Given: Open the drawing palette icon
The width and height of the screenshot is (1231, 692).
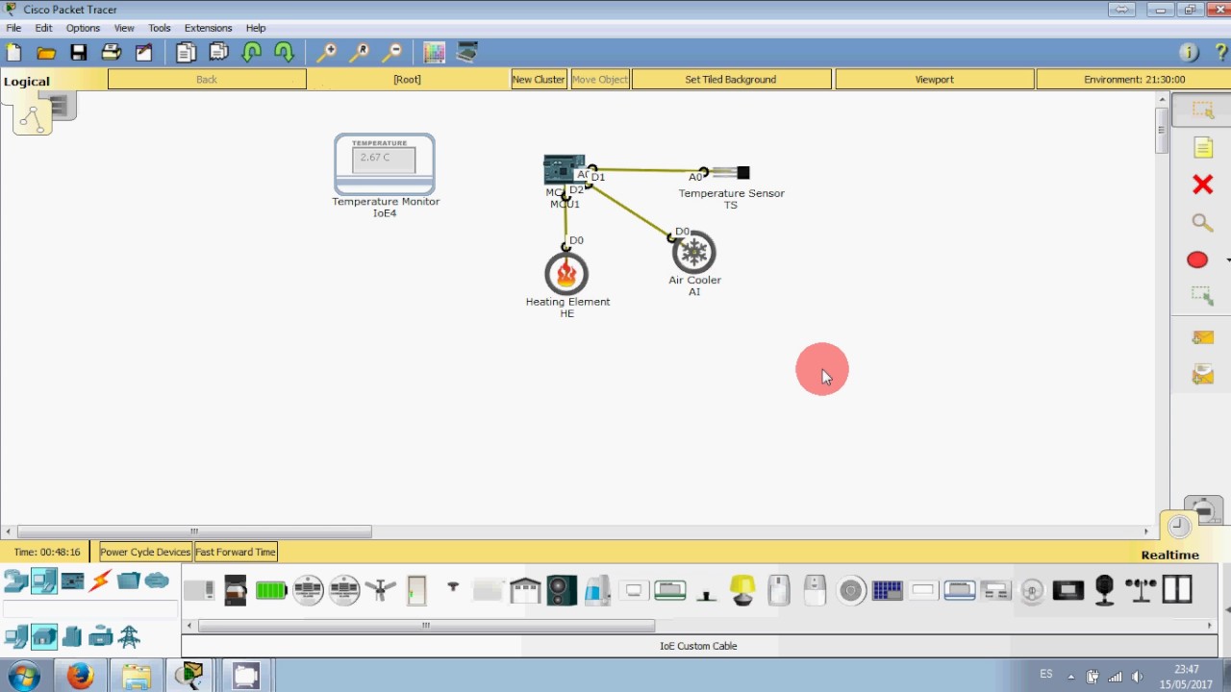Looking at the screenshot, I should tap(434, 53).
